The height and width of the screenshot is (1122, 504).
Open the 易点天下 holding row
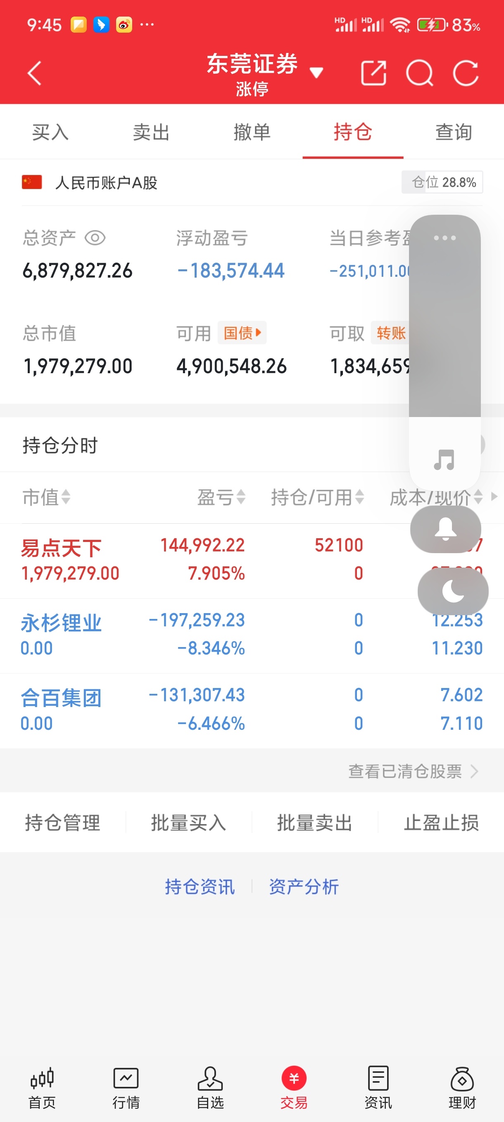252,561
